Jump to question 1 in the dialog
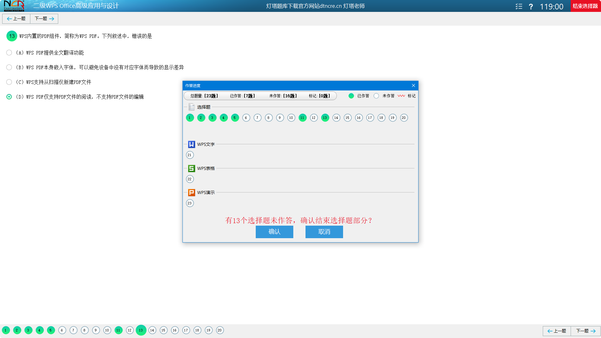 pyautogui.click(x=190, y=118)
